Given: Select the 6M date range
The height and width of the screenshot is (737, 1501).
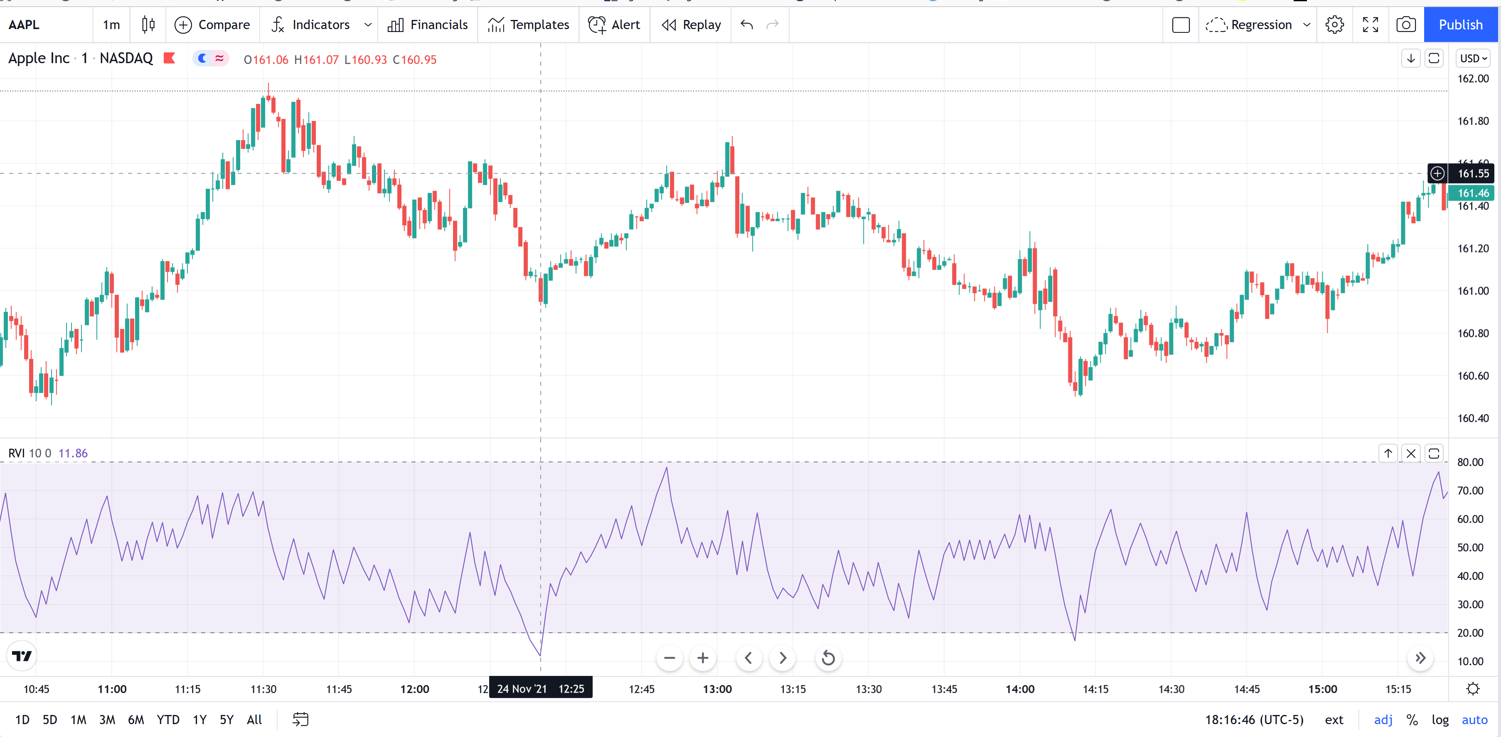Looking at the screenshot, I should (x=136, y=720).
